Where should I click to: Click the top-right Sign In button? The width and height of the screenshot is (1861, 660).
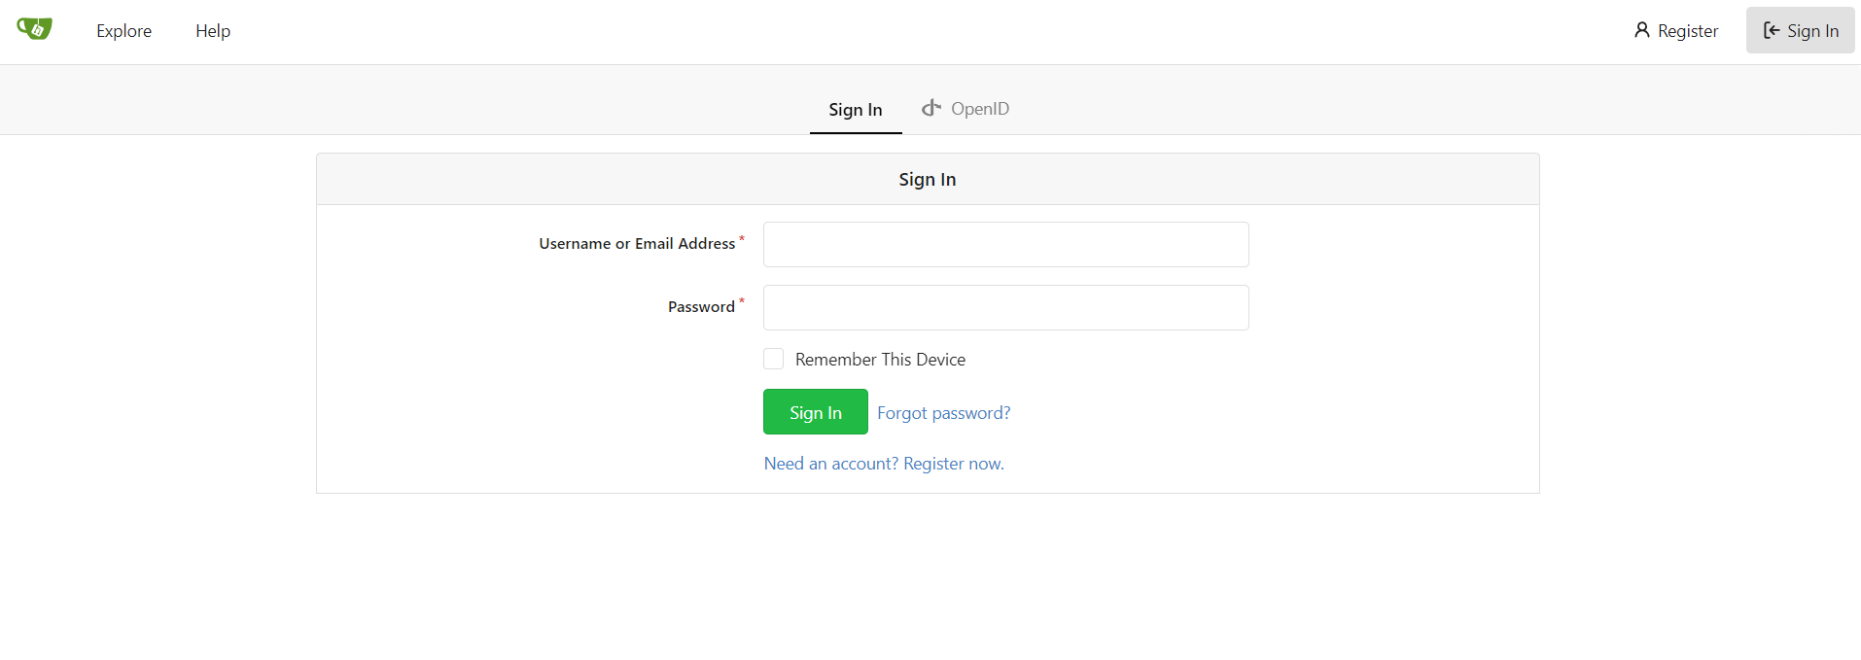(1801, 30)
